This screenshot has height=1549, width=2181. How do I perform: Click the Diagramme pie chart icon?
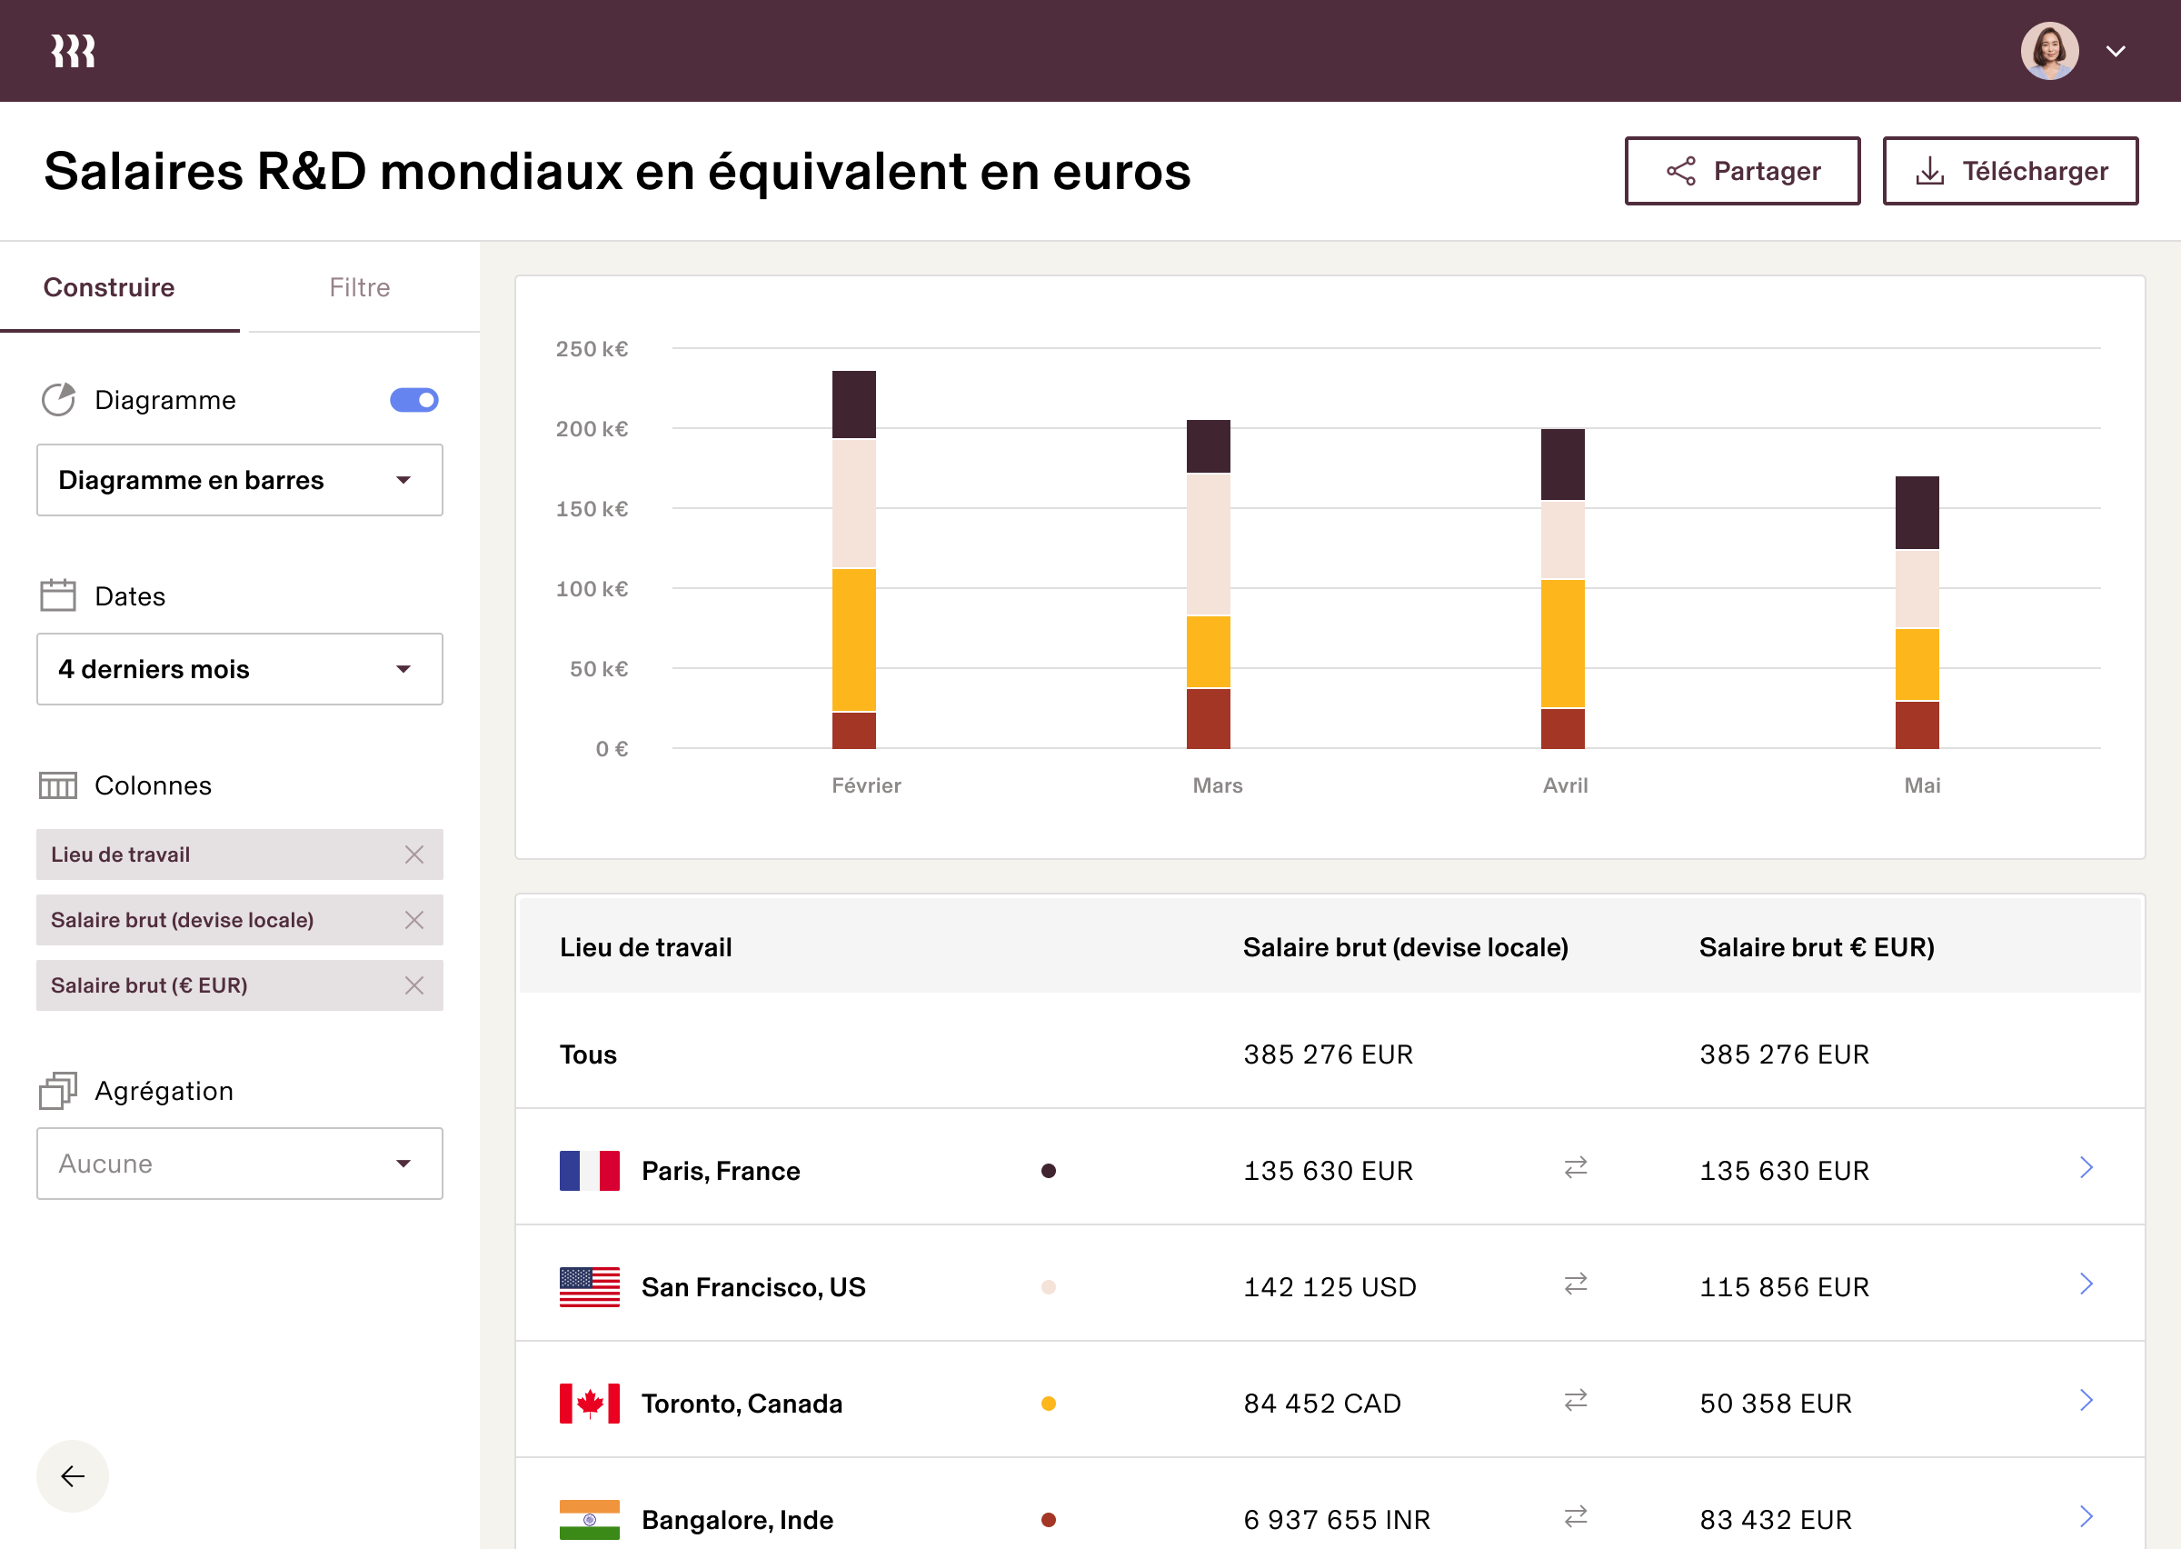58,399
